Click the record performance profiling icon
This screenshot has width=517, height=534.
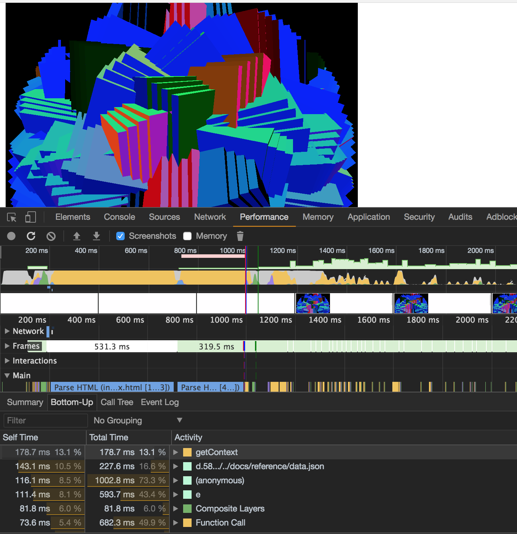tap(11, 236)
